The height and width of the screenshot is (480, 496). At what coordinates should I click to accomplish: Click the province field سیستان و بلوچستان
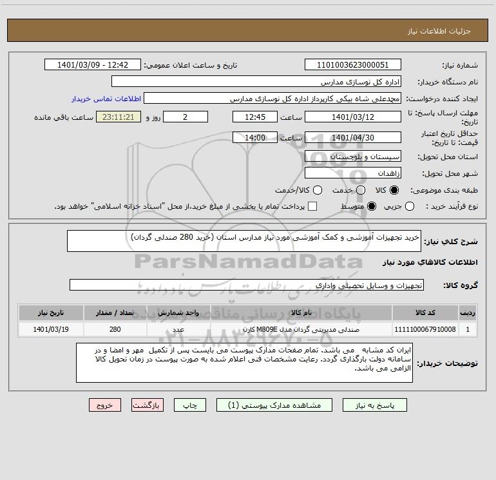[353, 157]
